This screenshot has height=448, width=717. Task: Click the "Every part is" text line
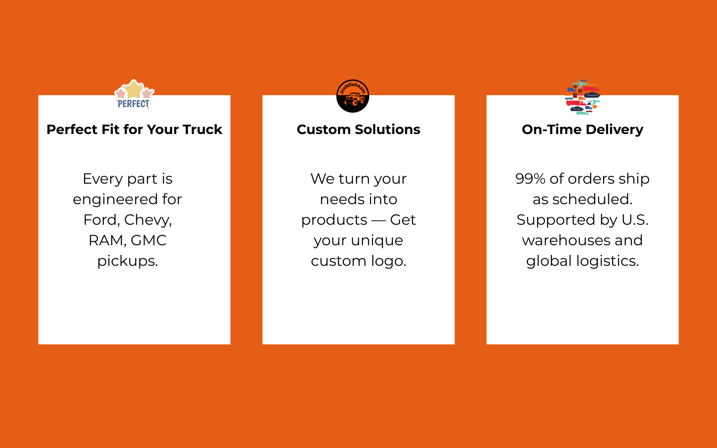[x=127, y=179]
